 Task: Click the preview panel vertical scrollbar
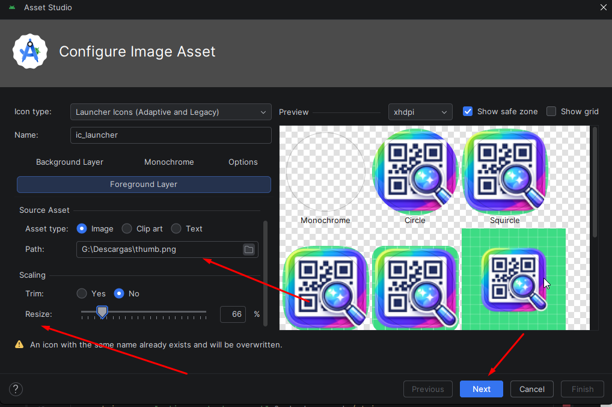point(595,182)
